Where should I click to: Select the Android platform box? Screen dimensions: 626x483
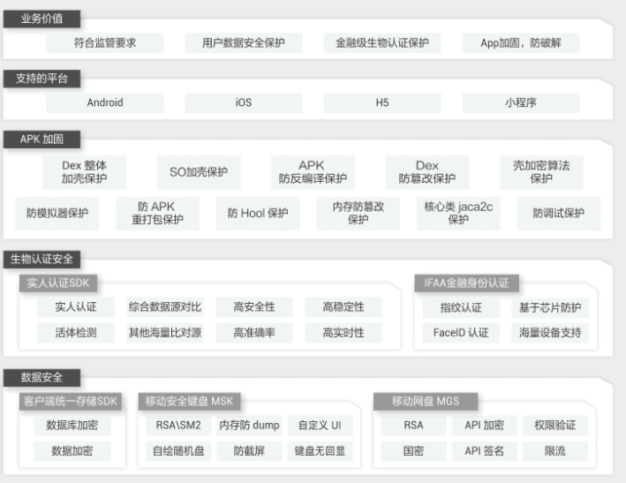click(x=105, y=103)
